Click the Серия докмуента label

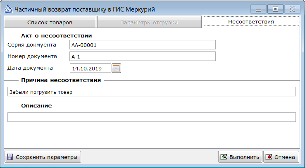(32, 45)
